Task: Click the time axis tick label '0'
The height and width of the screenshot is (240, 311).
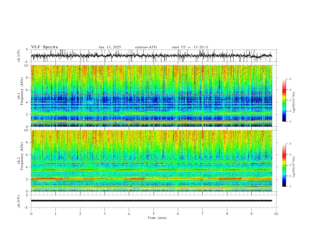Action: (x=31, y=214)
